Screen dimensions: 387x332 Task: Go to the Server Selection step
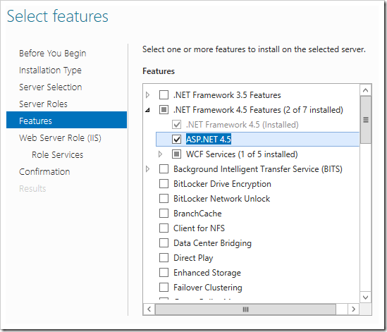tap(50, 87)
